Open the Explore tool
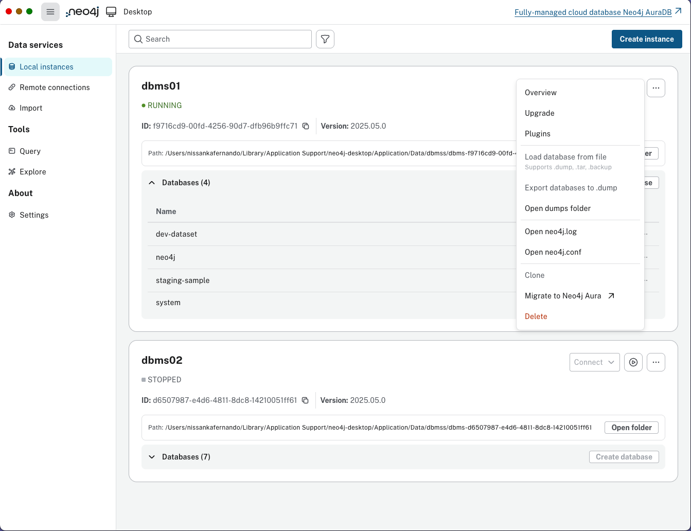Viewport: 691px width, 531px height. [x=32, y=171]
